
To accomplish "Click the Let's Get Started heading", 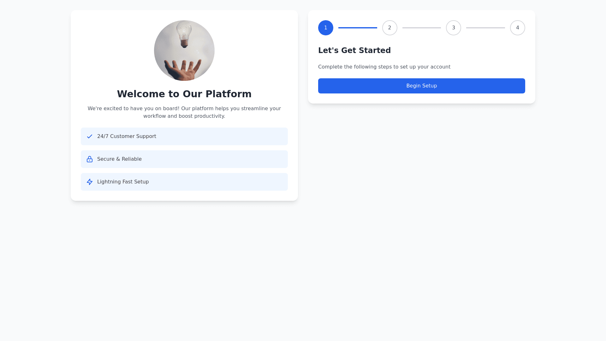I will [x=354, y=51].
